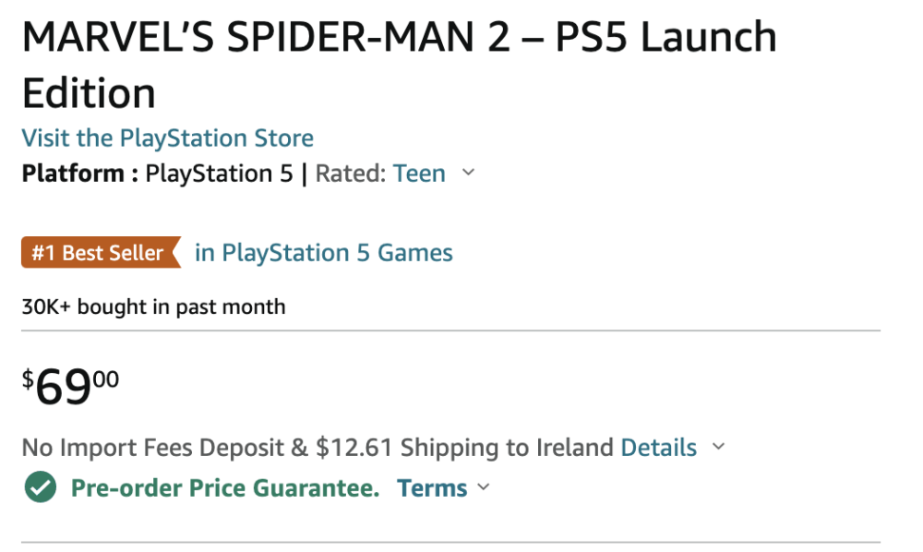Click the large 69 dollar price

pyautogui.click(x=64, y=389)
